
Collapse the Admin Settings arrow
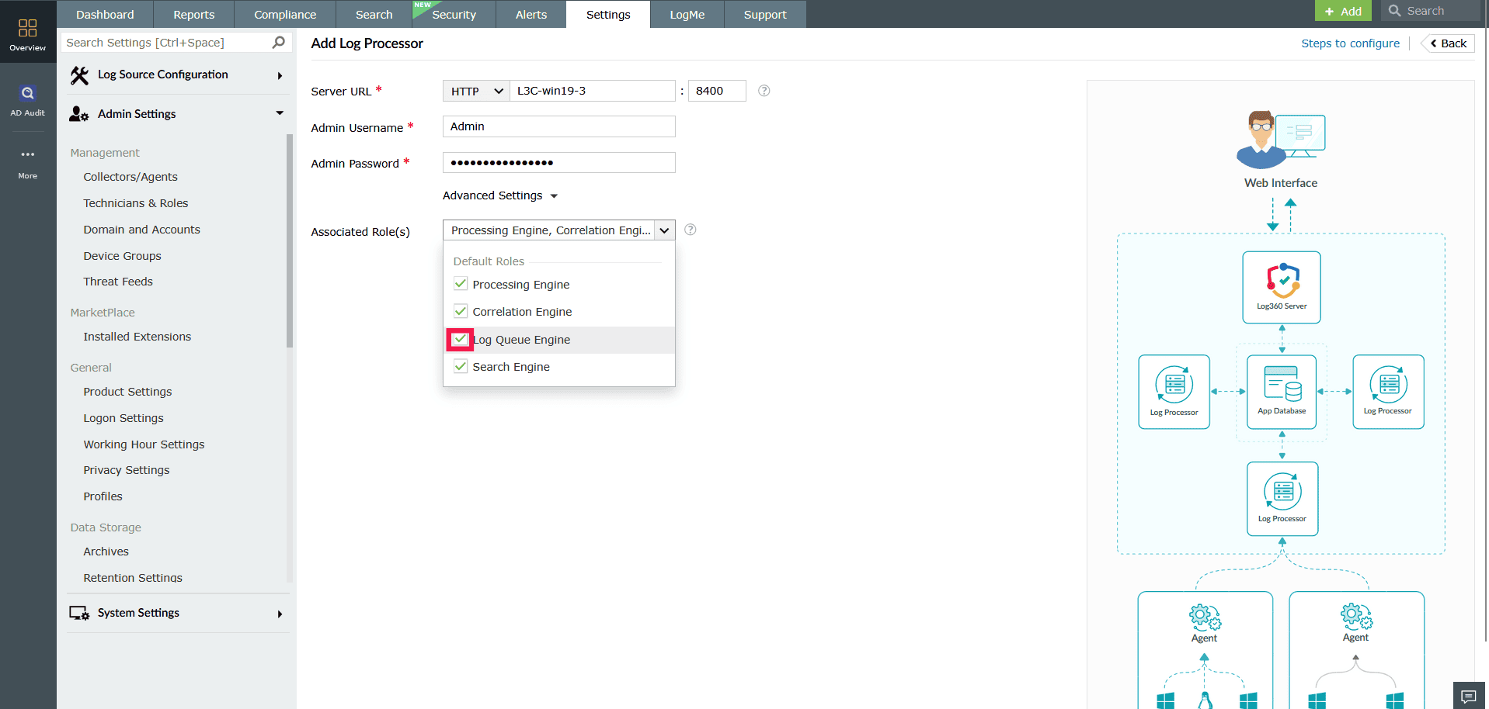(x=280, y=113)
